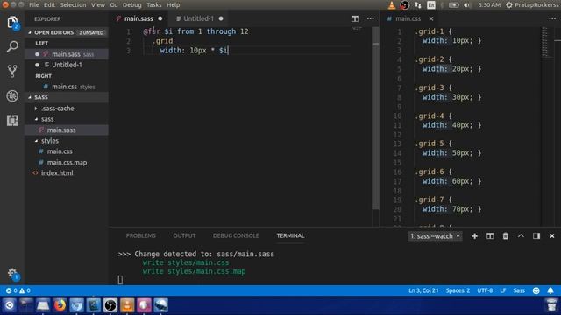Viewport: 561px width, 315px height.
Task: Change indentation via Spaces: 2
Action: click(x=458, y=290)
